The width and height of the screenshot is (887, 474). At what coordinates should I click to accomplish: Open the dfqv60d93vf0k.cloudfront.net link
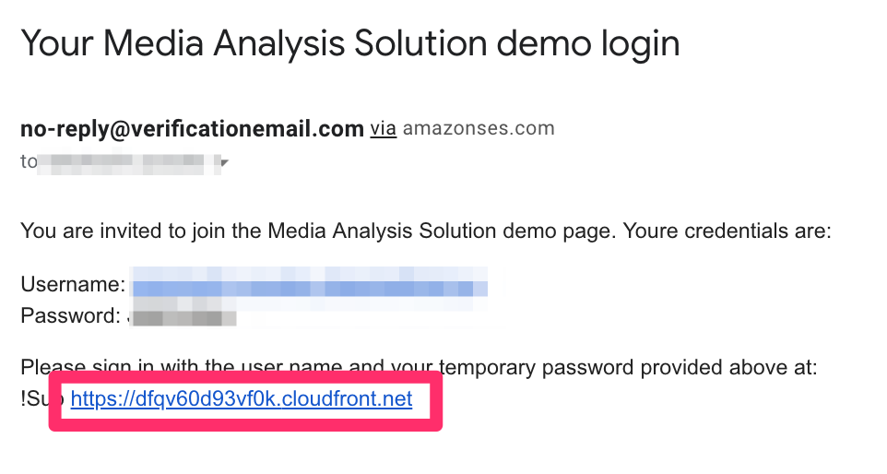(x=241, y=399)
